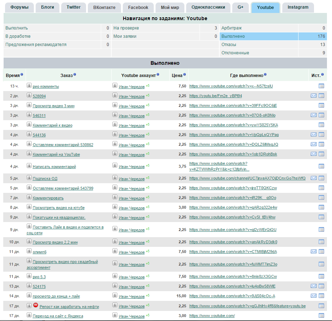
Task: Open Иван Чередов account in олимп6 row
Action: [x=132, y=252]
